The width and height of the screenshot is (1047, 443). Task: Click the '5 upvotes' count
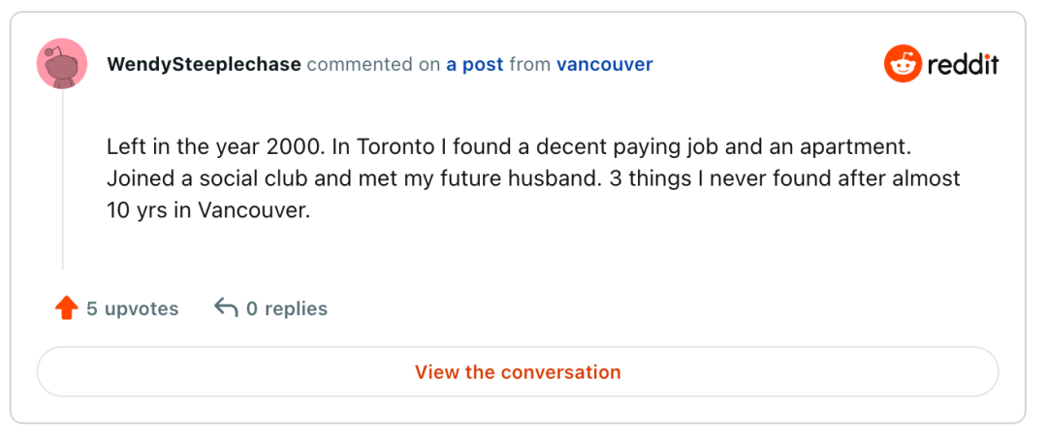(x=132, y=308)
